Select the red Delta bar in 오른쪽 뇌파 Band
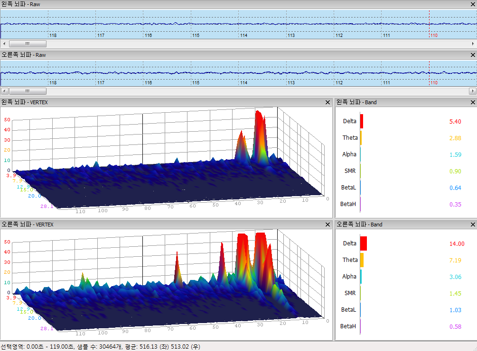The width and height of the screenshot is (477, 351). (364, 243)
